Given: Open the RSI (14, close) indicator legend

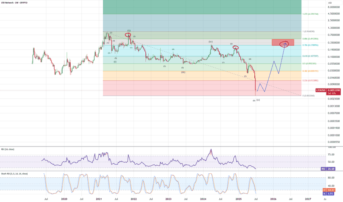Looking at the screenshot, I should point(8,149).
